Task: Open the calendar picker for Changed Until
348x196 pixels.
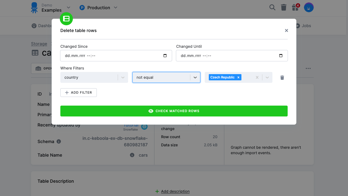Action: 281,55
